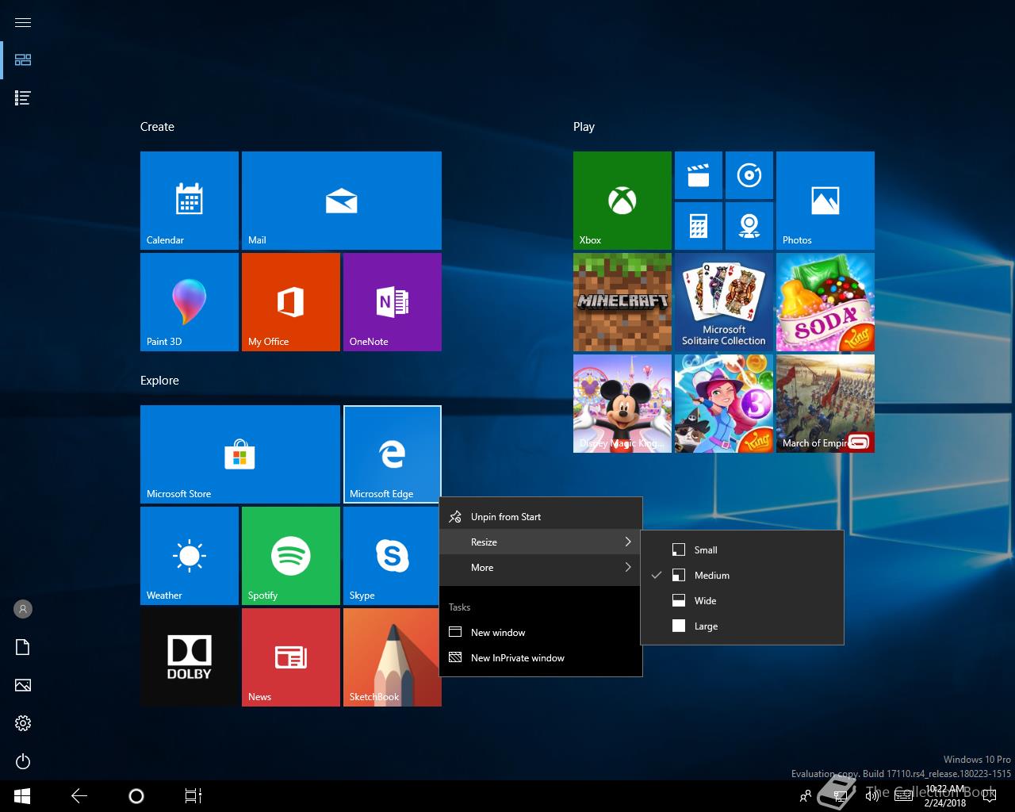This screenshot has width=1015, height=812.
Task: Click the Windows Start button
Action: pyautogui.click(x=22, y=796)
